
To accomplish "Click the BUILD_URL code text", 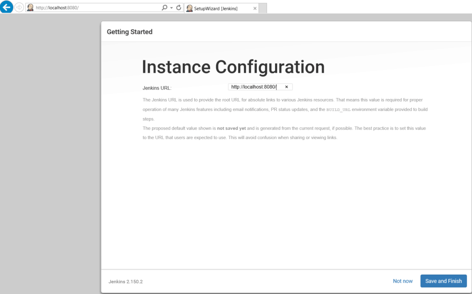I will tap(338, 110).
